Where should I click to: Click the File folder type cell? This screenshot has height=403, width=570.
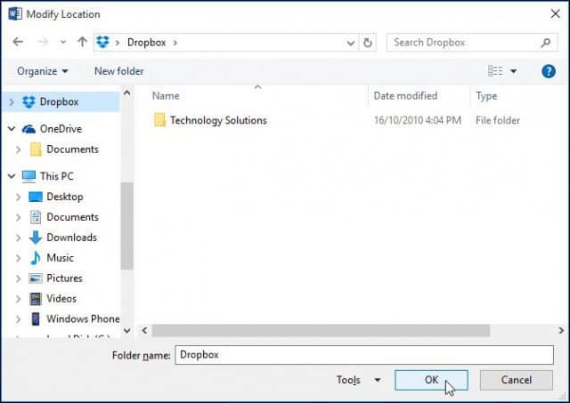498,120
